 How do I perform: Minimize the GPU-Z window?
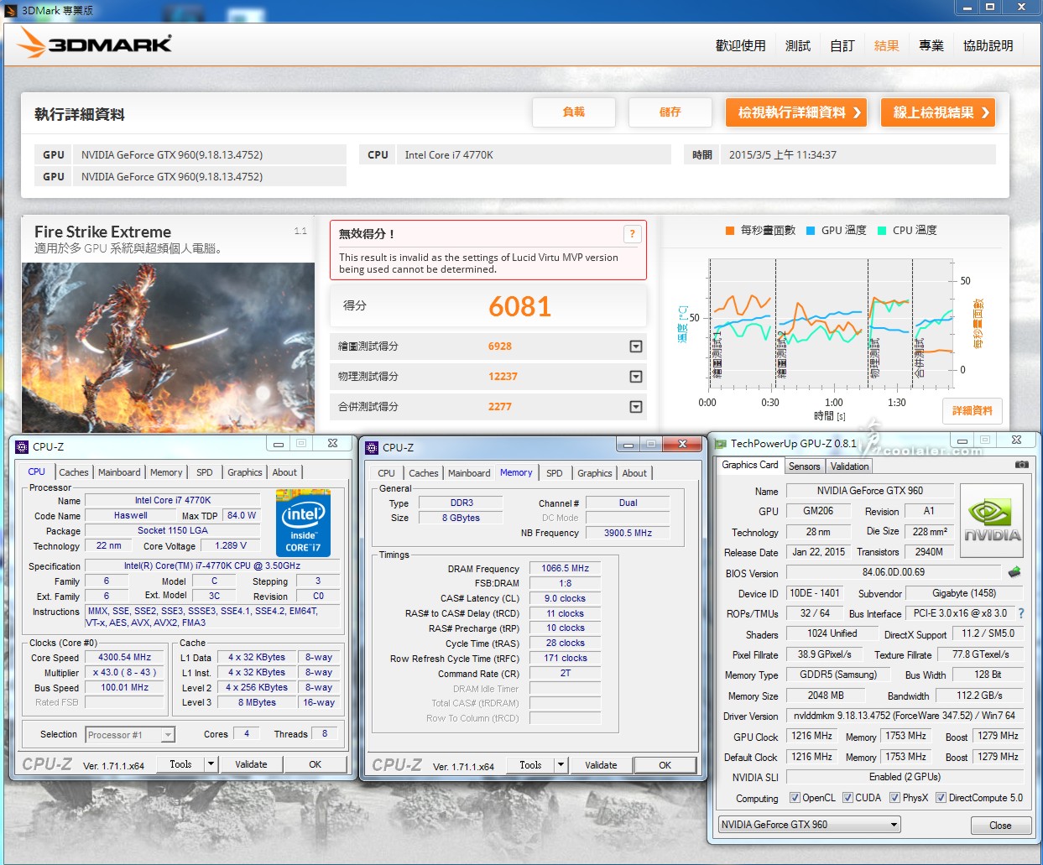click(x=962, y=440)
